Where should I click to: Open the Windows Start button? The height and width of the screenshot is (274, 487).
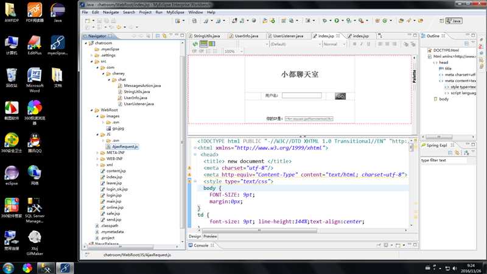tap(8, 268)
